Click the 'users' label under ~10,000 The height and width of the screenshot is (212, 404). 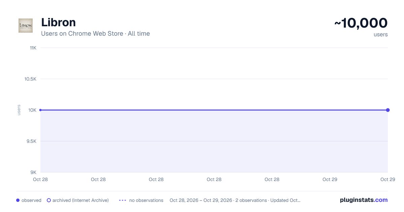coord(381,34)
